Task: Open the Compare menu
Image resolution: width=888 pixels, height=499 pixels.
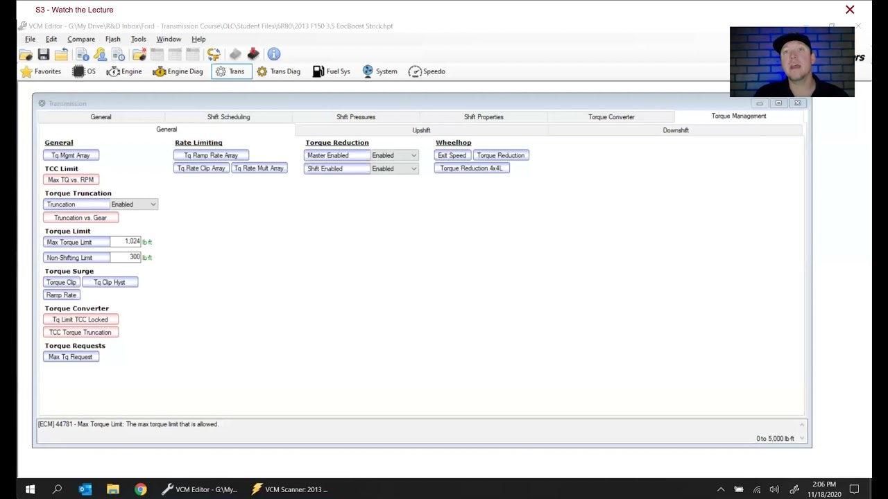Action: pyautogui.click(x=81, y=40)
